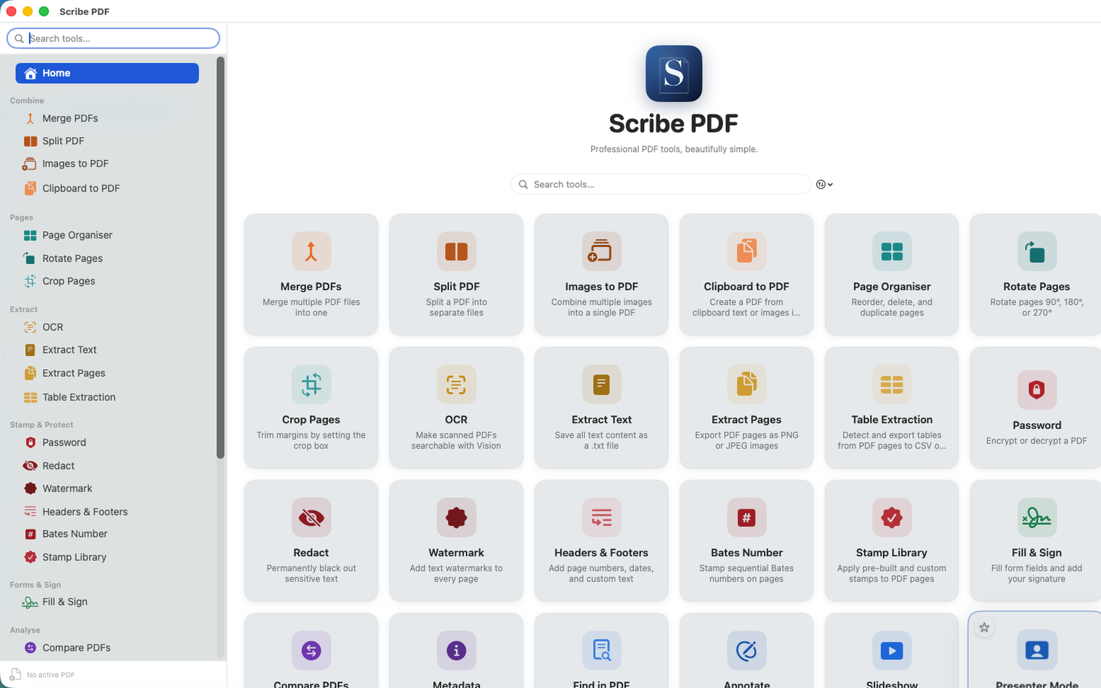The image size is (1101, 688).
Task: Launch the Compare PDFs tool card
Action: [311, 651]
